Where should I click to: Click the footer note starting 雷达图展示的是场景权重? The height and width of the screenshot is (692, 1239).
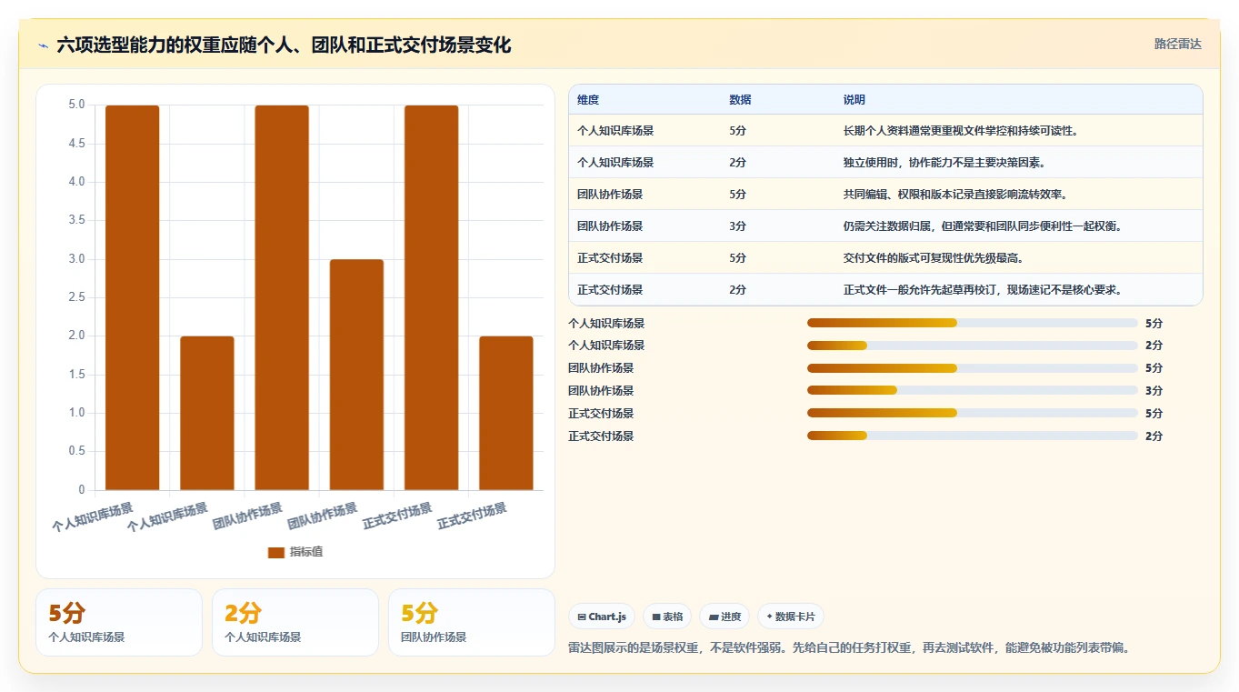click(x=849, y=648)
